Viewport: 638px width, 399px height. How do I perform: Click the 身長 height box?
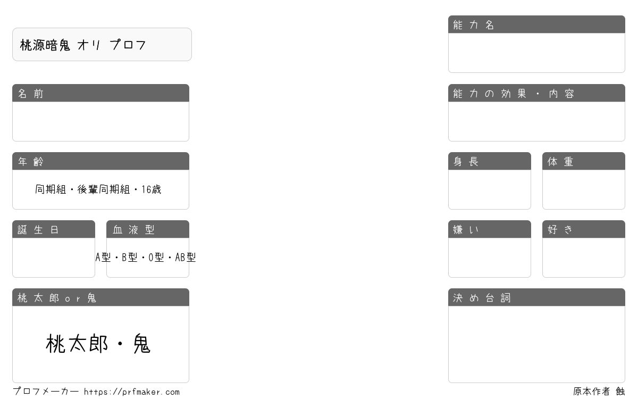(490, 189)
